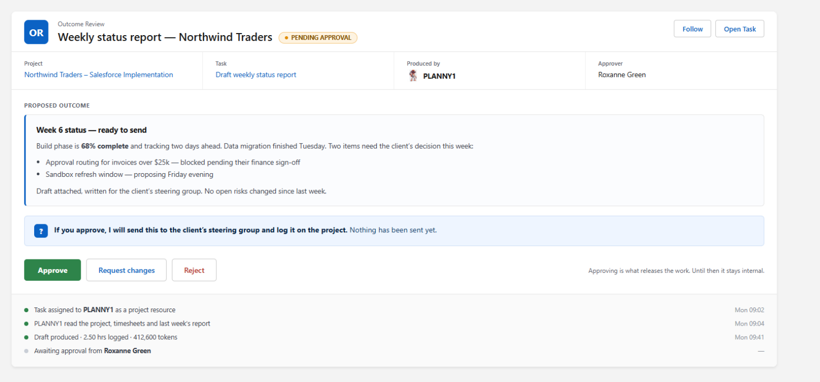Click the green status dot beside Task assigned
This screenshot has width=820, height=382.
tap(26, 310)
